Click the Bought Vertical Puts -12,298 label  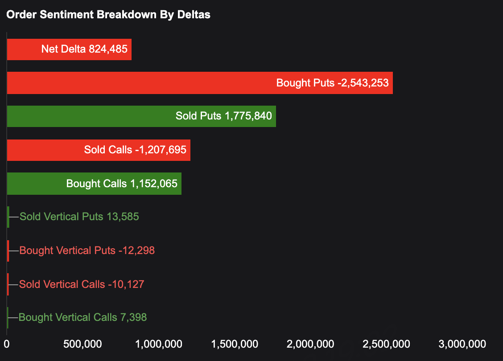click(87, 250)
